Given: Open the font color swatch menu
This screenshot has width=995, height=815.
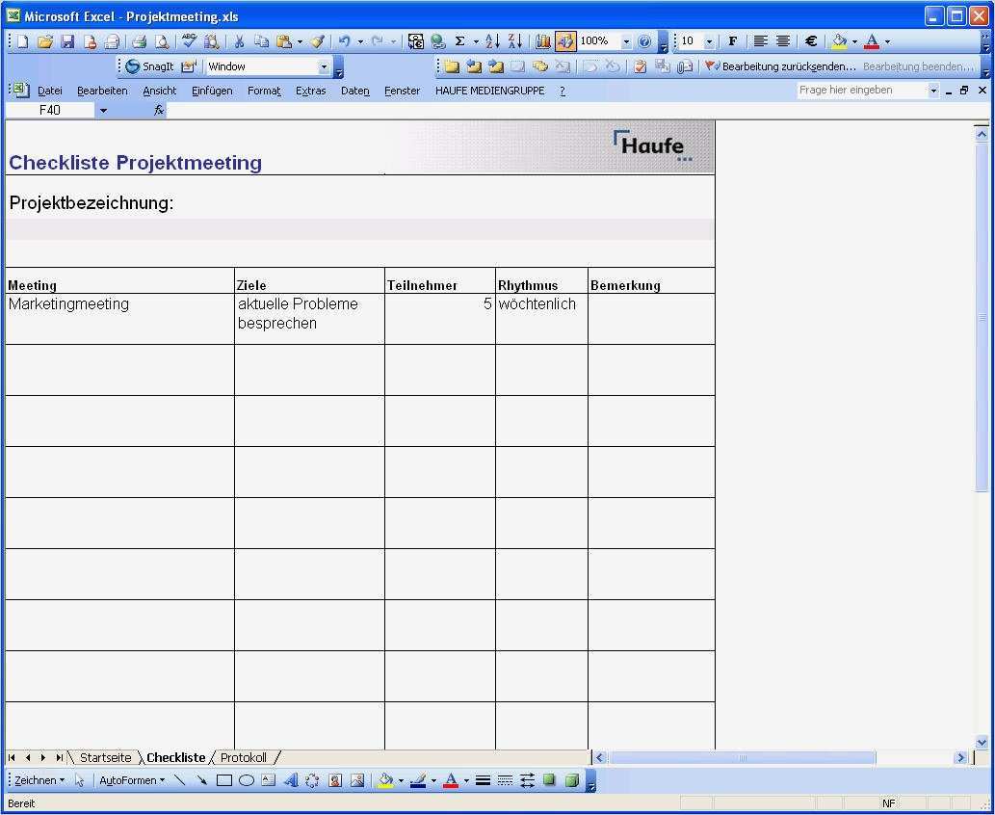Looking at the screenshot, I should coord(887,40).
